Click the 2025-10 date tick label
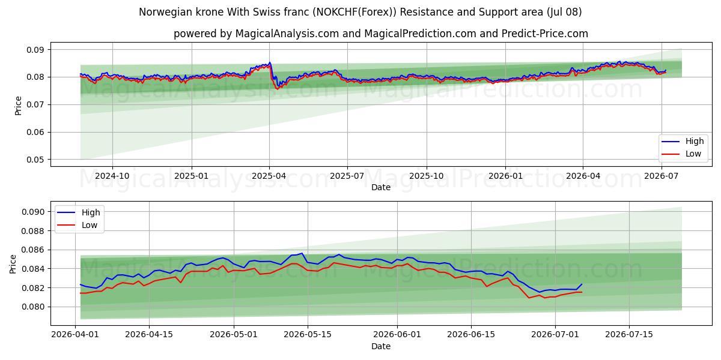Image resolution: width=721 pixels, height=360 pixels. click(427, 176)
